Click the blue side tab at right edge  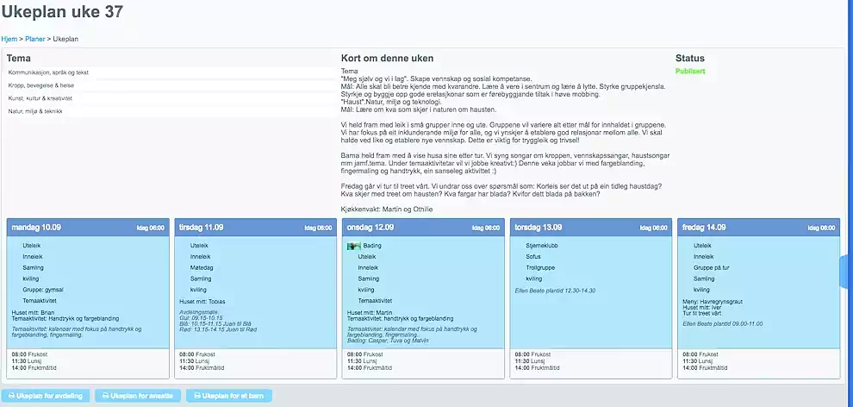click(x=847, y=272)
